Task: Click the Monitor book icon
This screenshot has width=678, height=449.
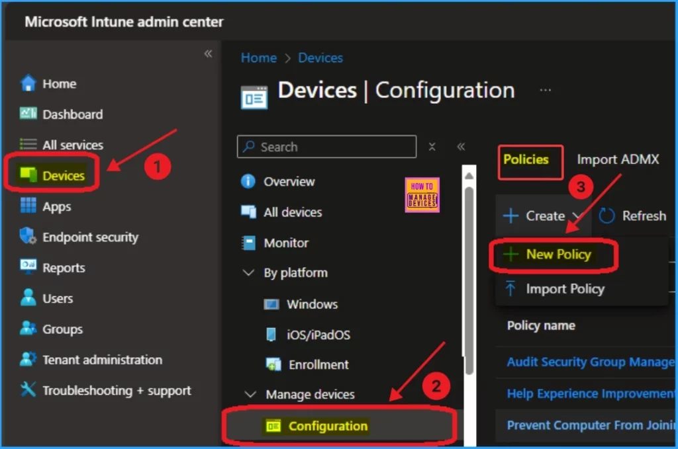Action: 249,243
